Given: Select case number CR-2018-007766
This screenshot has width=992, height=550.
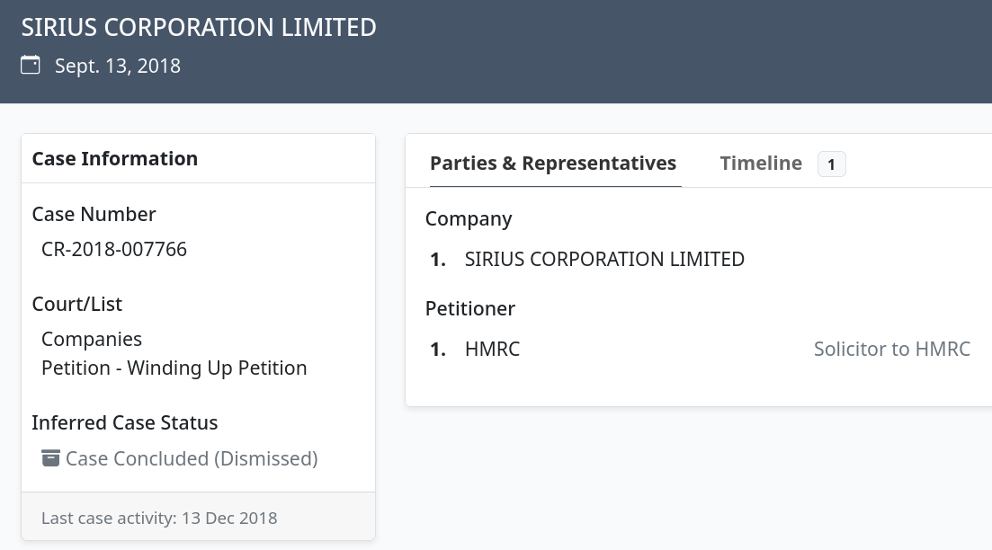Looking at the screenshot, I should point(114,249).
